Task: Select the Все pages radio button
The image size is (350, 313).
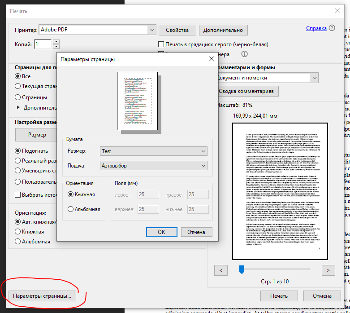Action: 17,76
